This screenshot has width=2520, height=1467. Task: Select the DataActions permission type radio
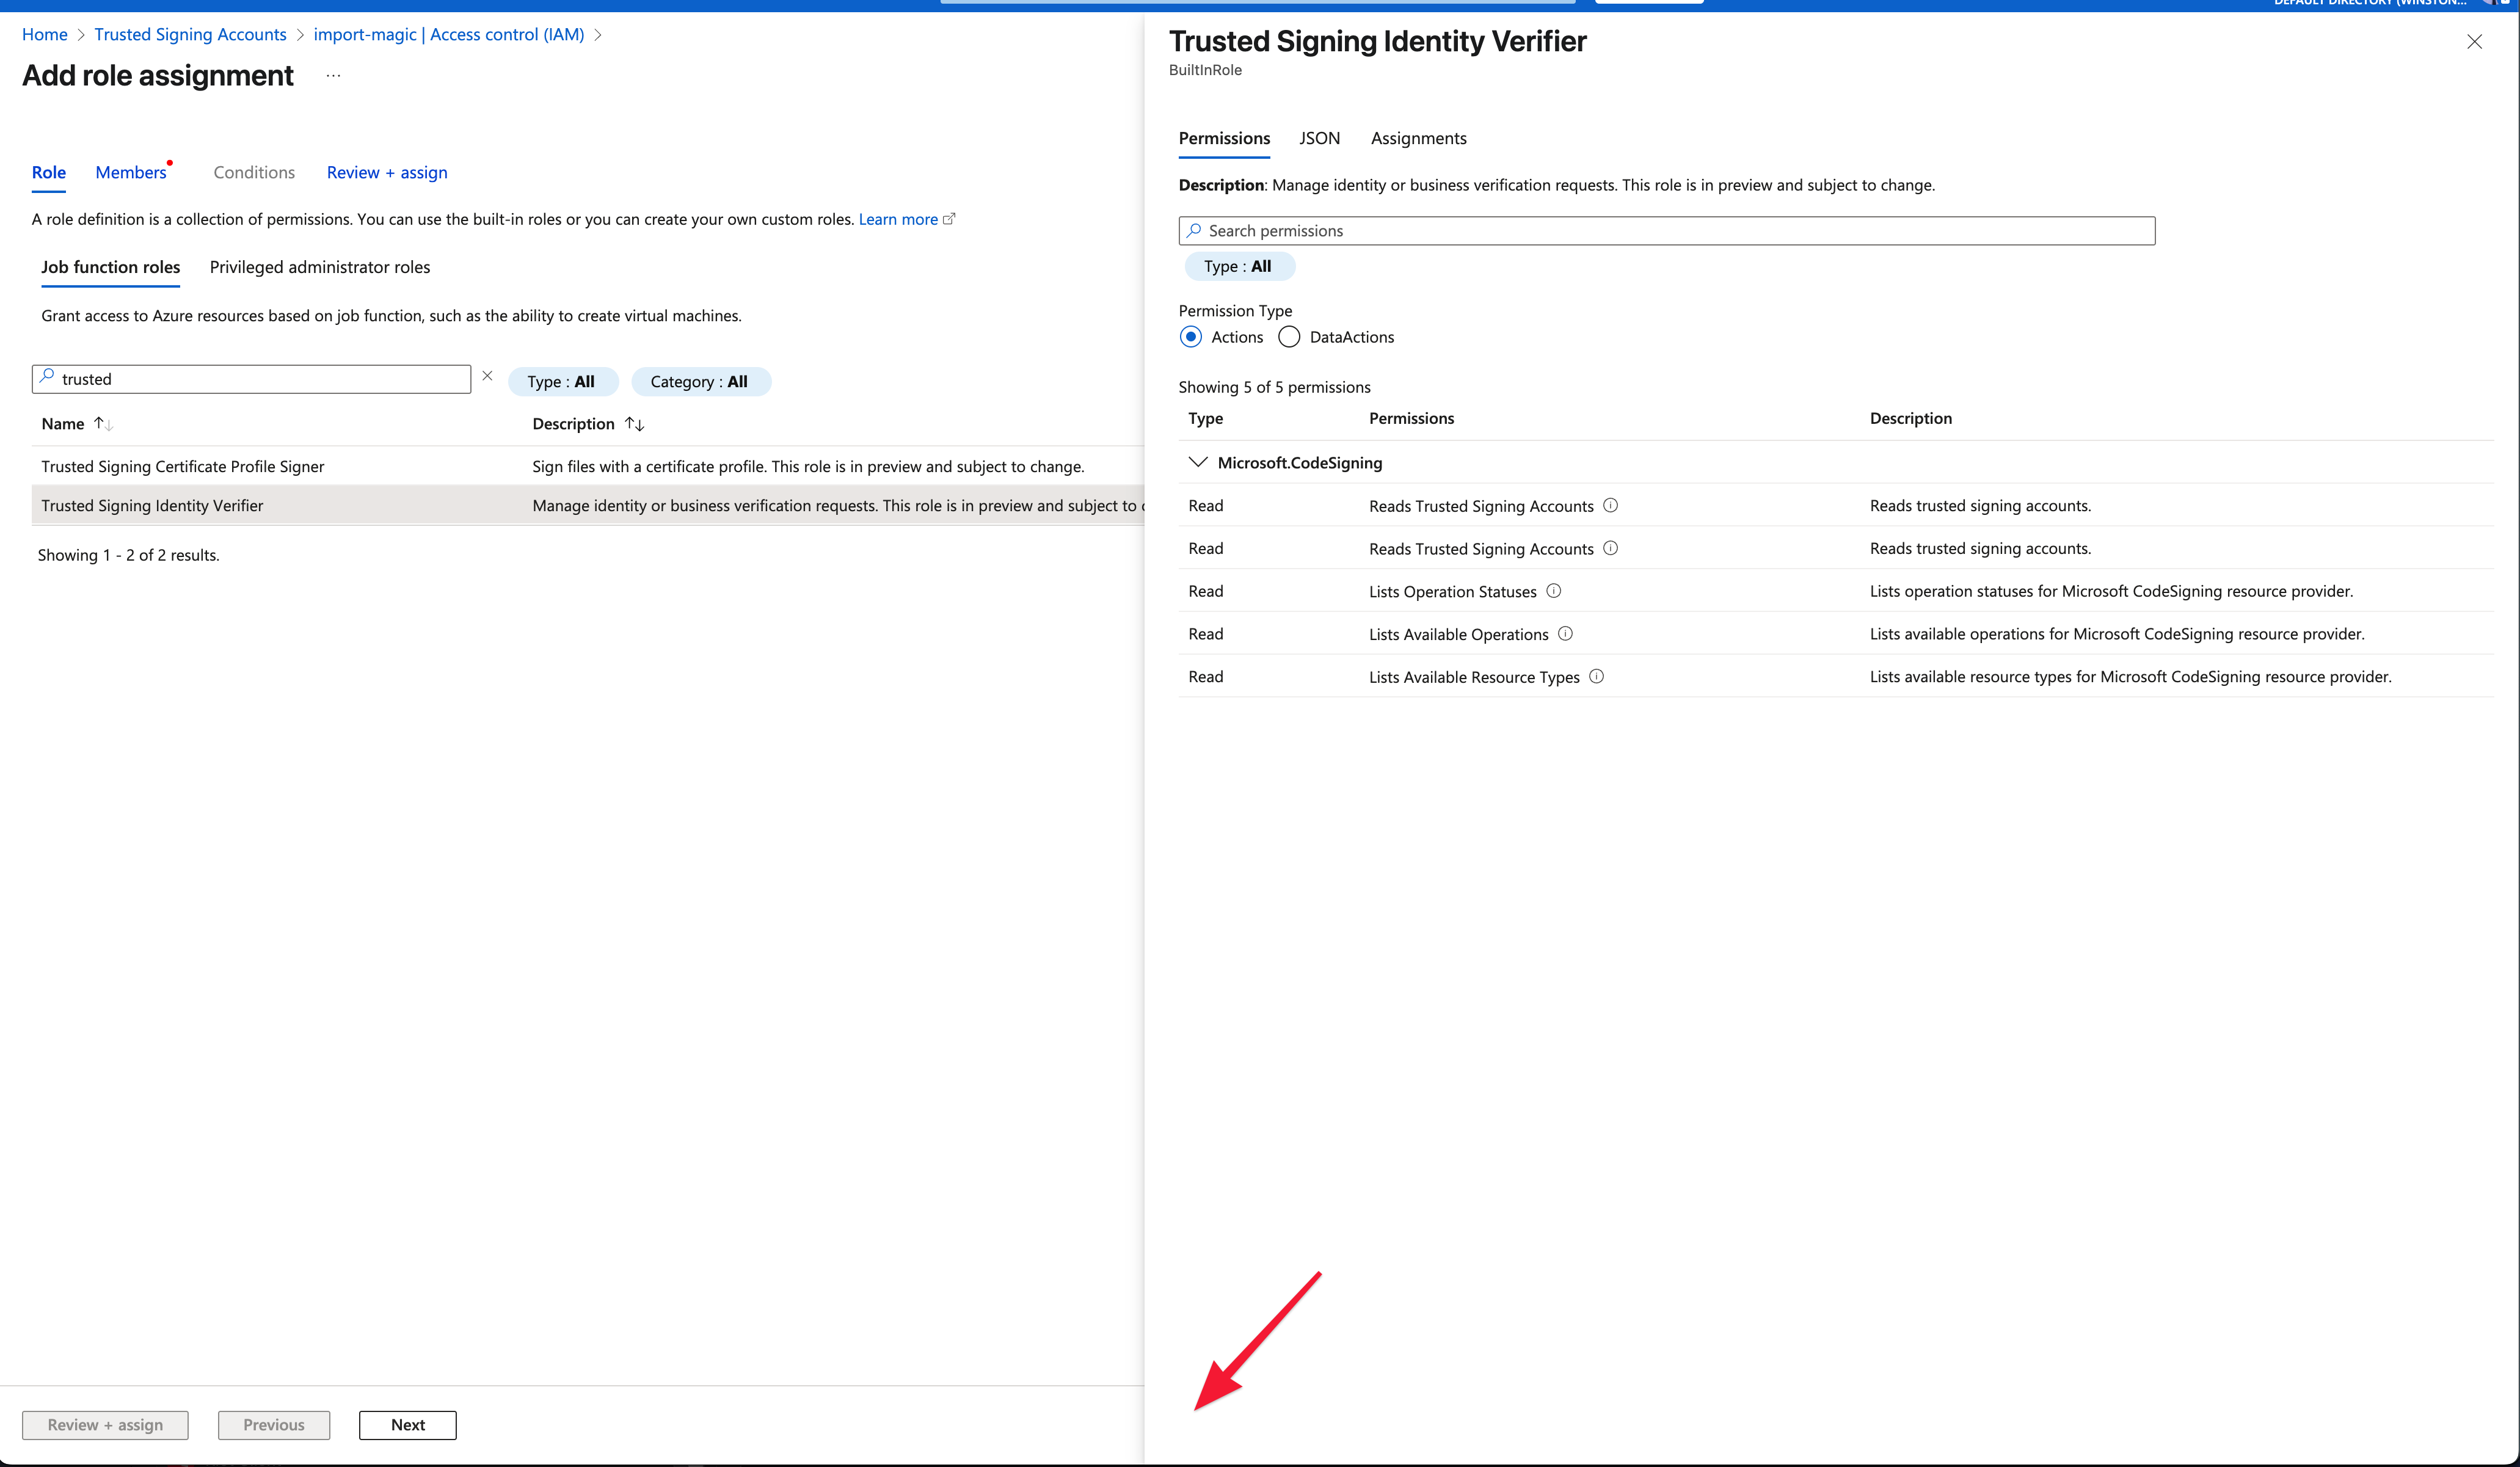pyautogui.click(x=1289, y=337)
